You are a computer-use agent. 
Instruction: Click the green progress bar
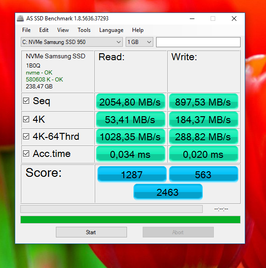[x=130, y=219]
